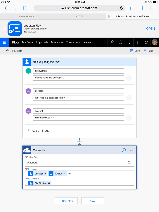The height and width of the screenshot is (212, 159).
Task: Remove the File Content token
Action: coord(49,183)
